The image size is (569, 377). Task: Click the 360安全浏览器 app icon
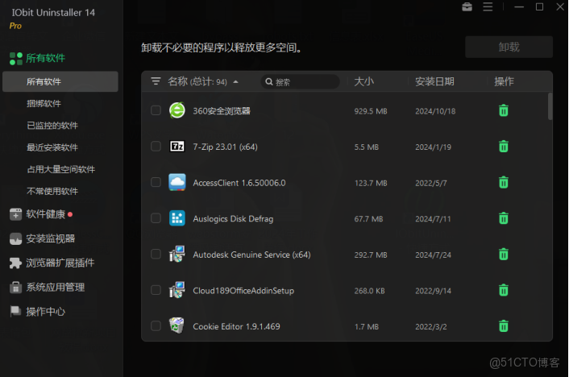tap(177, 110)
